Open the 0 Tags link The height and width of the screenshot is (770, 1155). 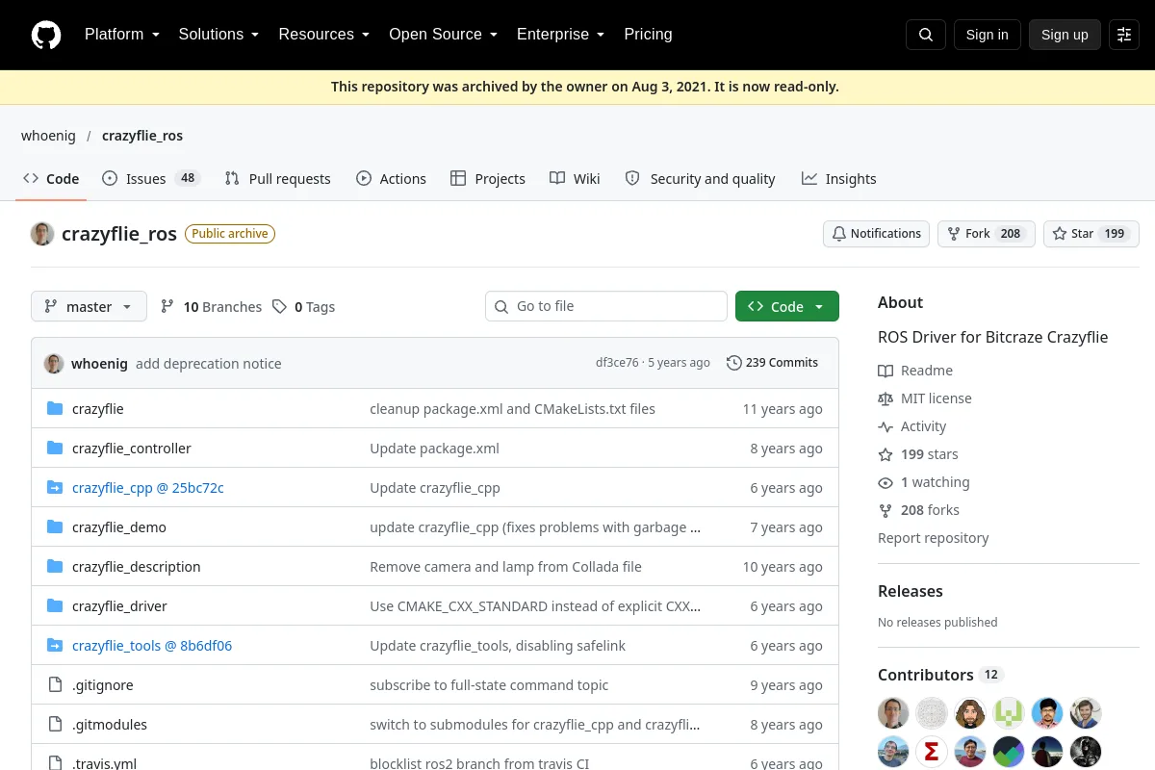click(303, 306)
